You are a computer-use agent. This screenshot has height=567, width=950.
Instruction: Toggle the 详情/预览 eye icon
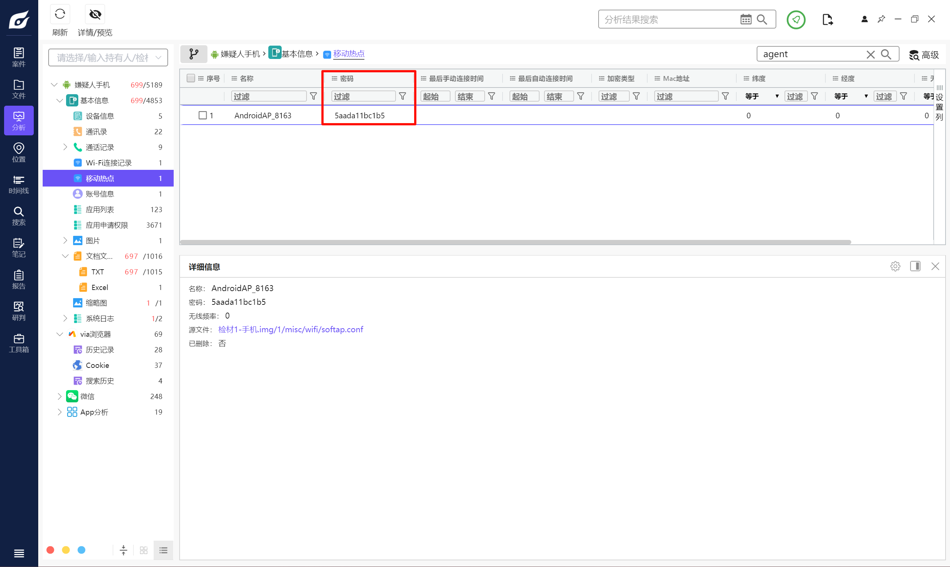[95, 14]
